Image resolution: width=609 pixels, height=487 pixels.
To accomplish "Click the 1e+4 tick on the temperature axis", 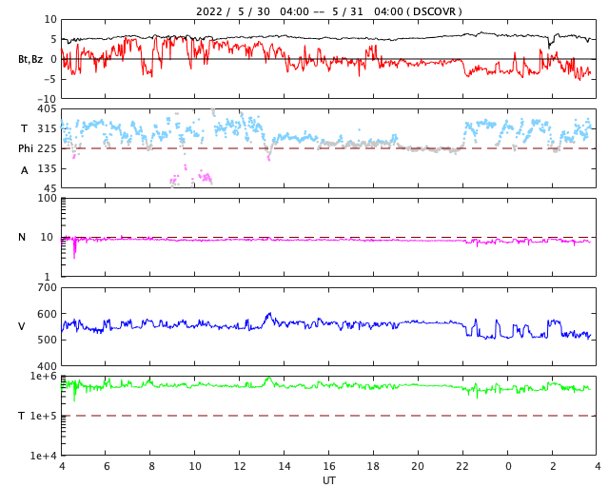I will (44, 456).
